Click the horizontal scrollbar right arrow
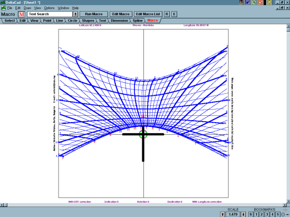Image resolution: width=290 pixels, height=217 pixels. (x=285, y=205)
